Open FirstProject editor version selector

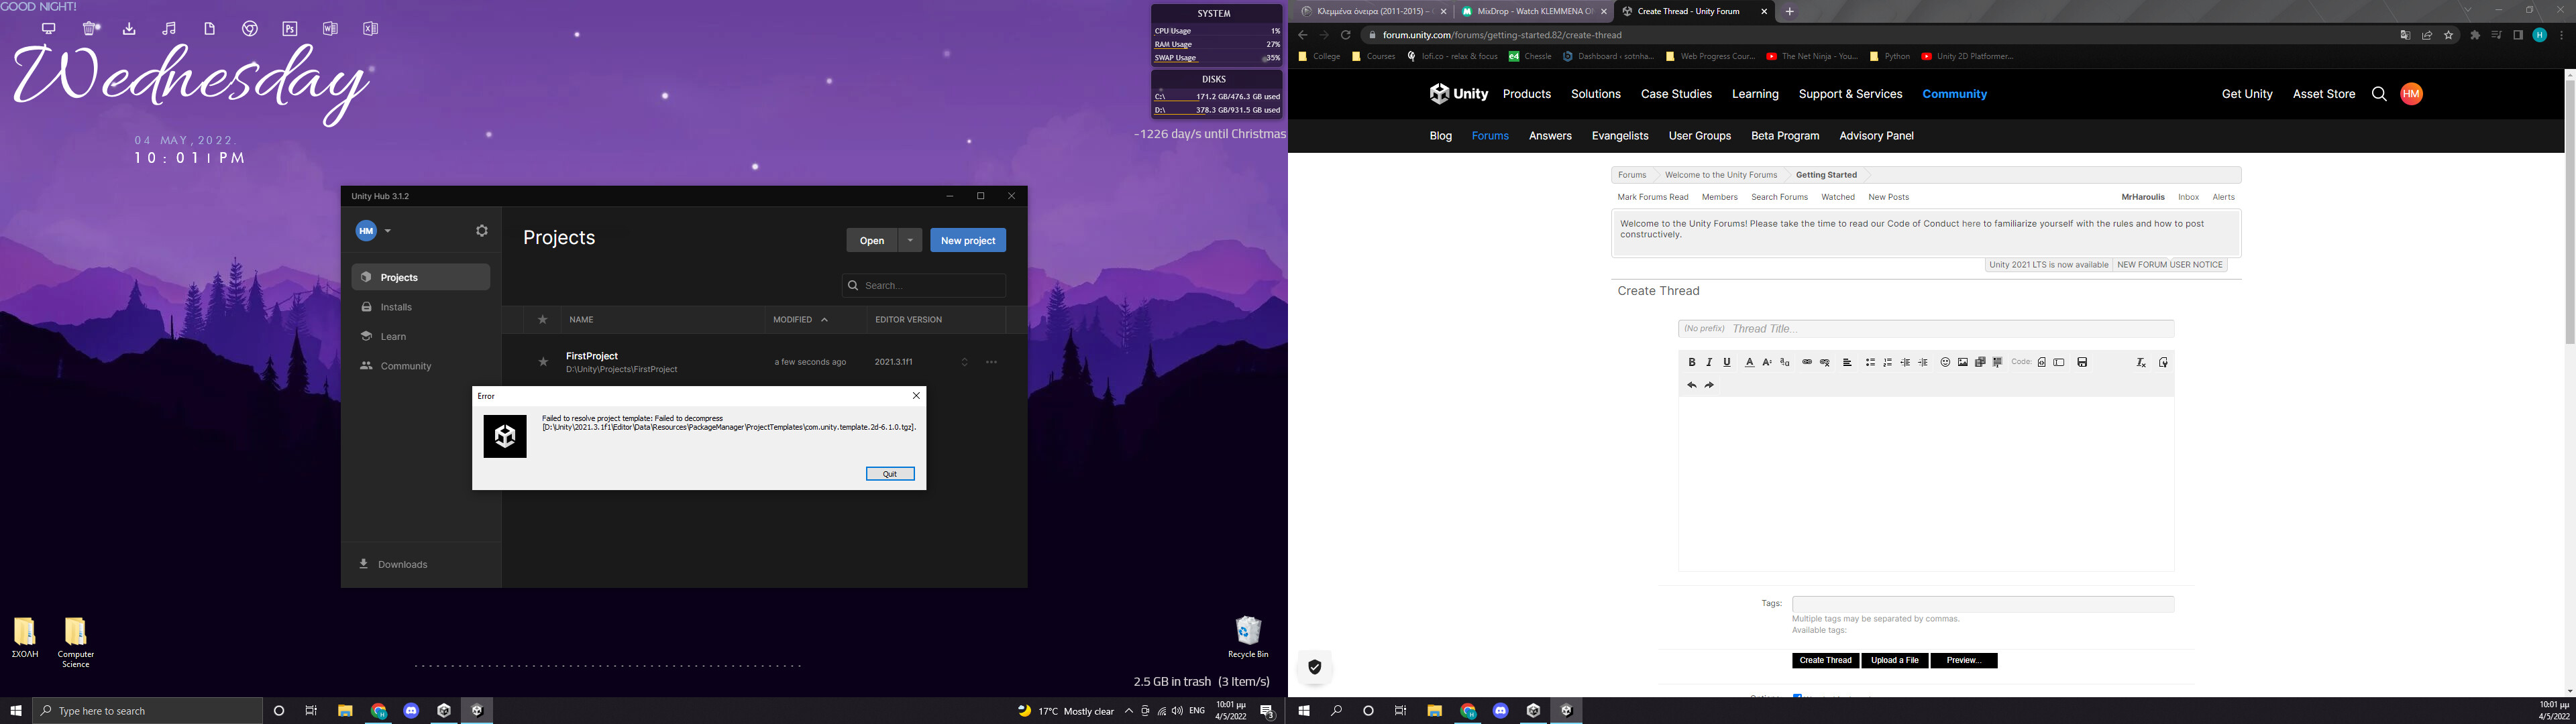coord(964,362)
